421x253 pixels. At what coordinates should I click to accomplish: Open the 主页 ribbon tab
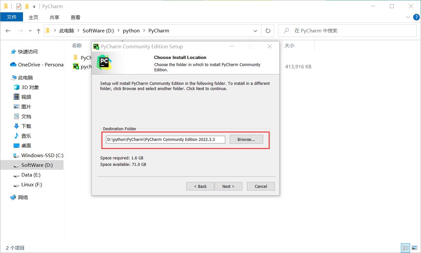pyautogui.click(x=33, y=17)
